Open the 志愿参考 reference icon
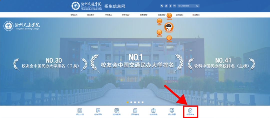 pyautogui.click(x=190, y=111)
